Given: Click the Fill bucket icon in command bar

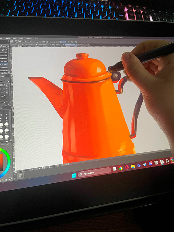Looking at the screenshot, I should point(44,42).
